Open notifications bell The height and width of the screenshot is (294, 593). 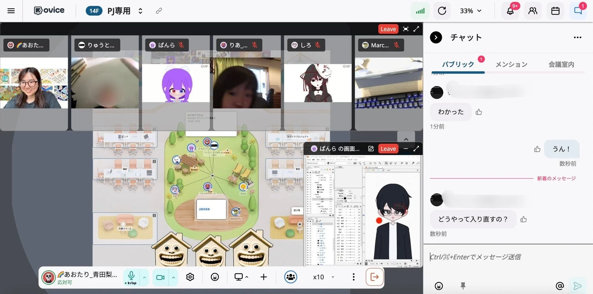[x=510, y=11]
